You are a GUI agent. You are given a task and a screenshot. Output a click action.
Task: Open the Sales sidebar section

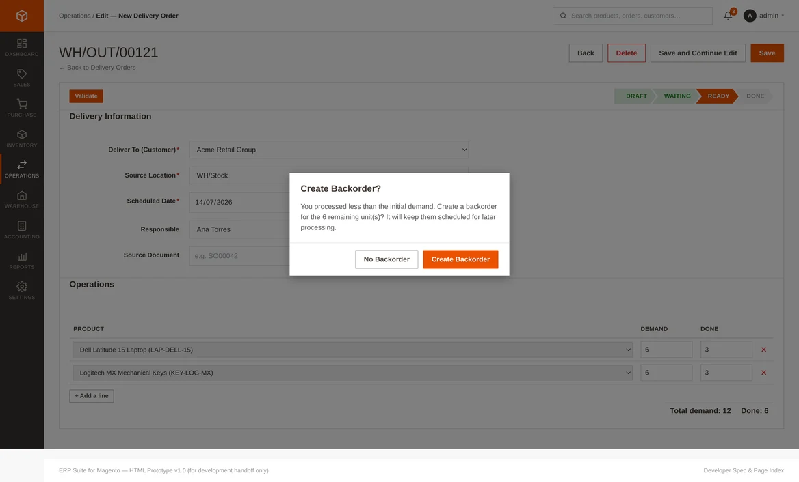tap(21, 78)
